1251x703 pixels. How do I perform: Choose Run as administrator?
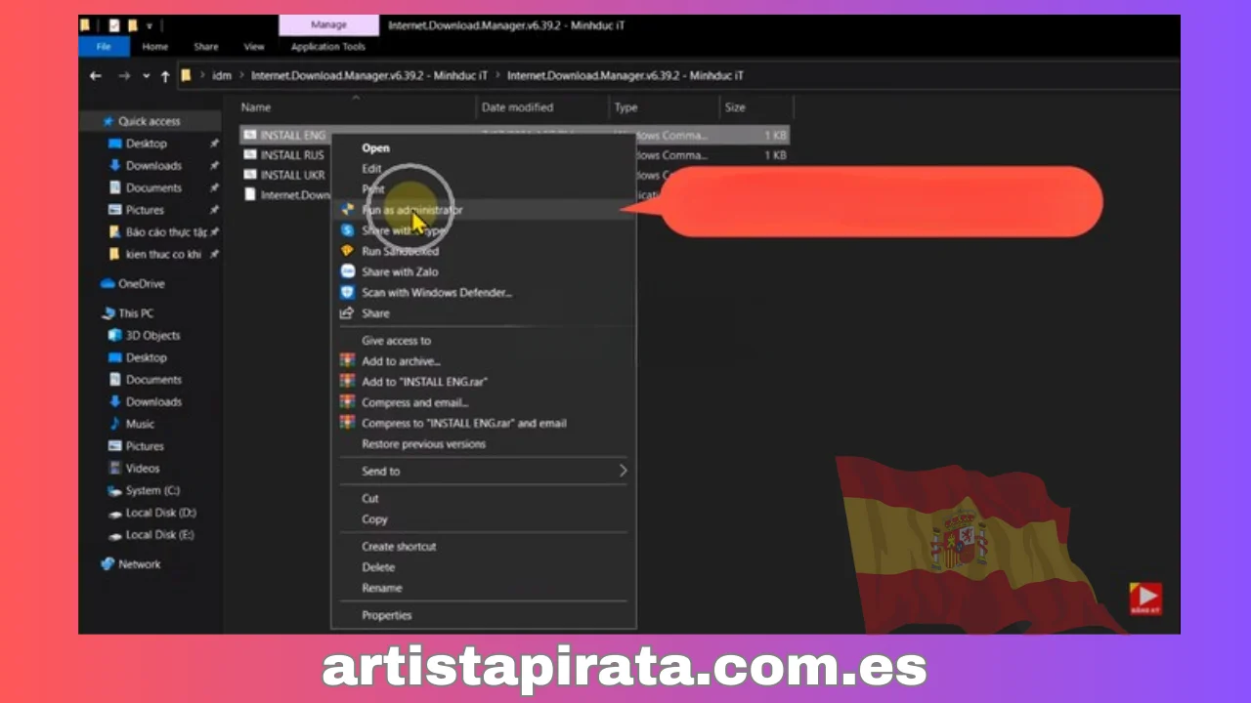pos(484,210)
